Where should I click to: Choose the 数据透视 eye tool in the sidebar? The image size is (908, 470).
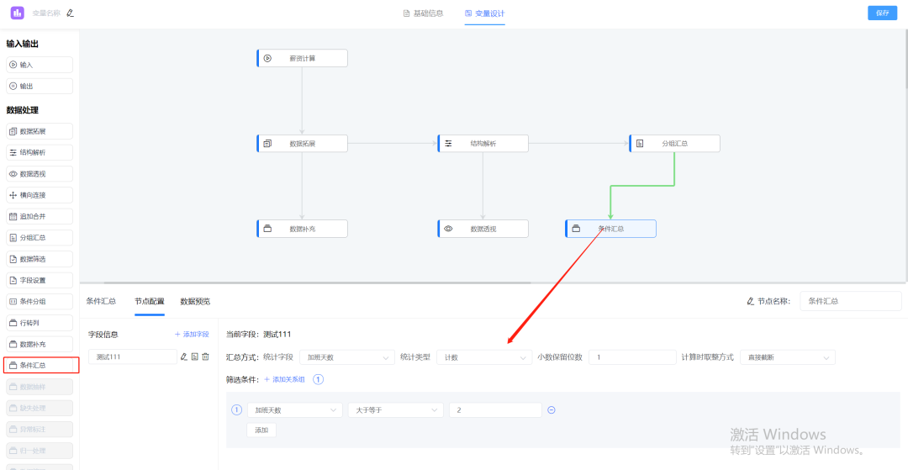(x=40, y=174)
